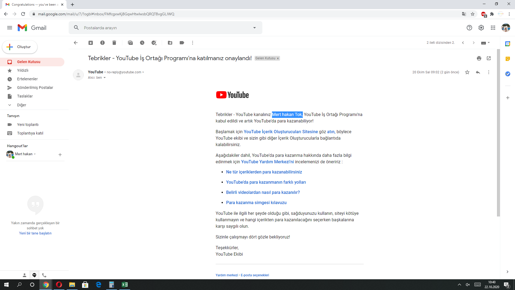Toggle the main menu hamburger button

point(10,28)
